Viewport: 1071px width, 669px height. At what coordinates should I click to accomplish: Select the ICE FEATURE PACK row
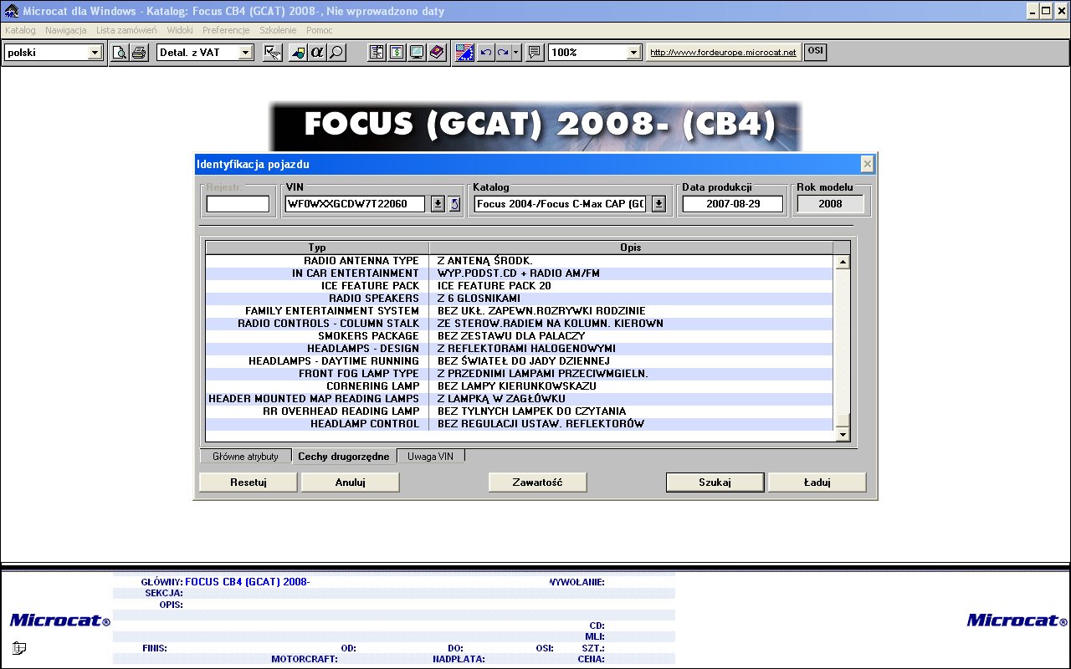pos(520,286)
